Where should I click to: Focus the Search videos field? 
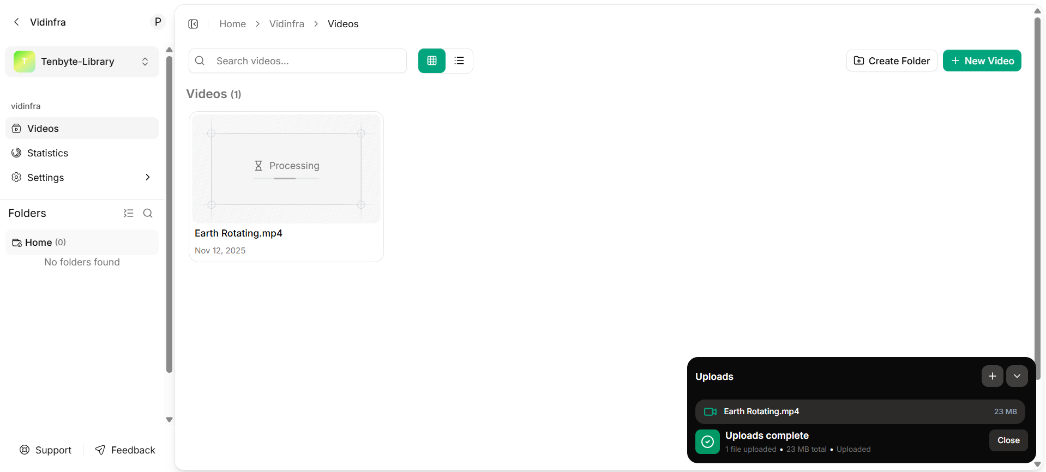tap(298, 61)
